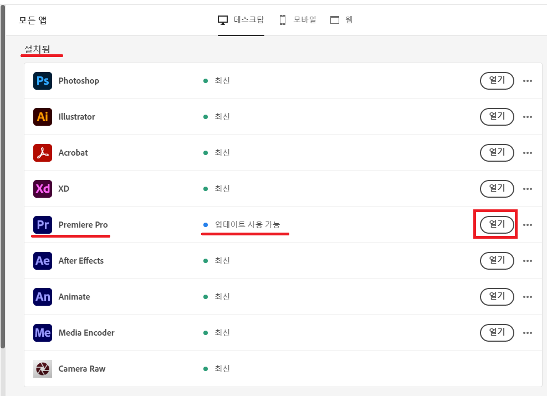Click the Premiere Pro app icon
Viewport: 547px width, 396px height.
43,224
